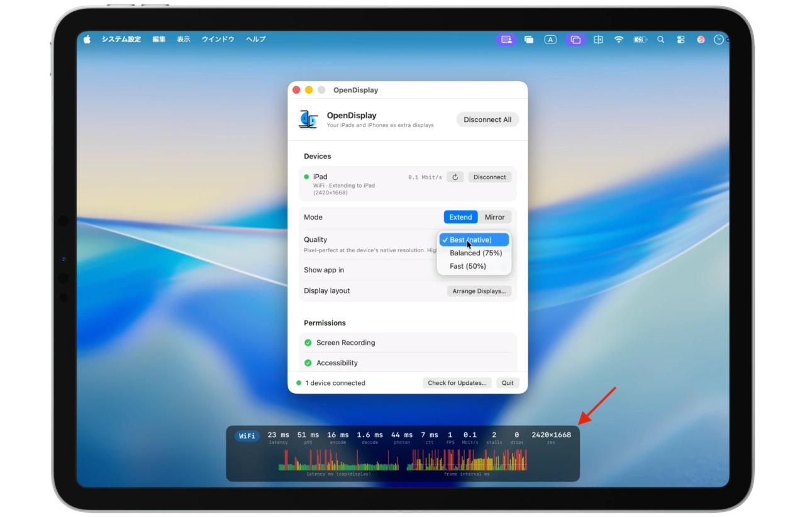Viewport: 805px width, 517px height.
Task: Click the Stage Manager menu bar icon
Action: tap(529, 39)
